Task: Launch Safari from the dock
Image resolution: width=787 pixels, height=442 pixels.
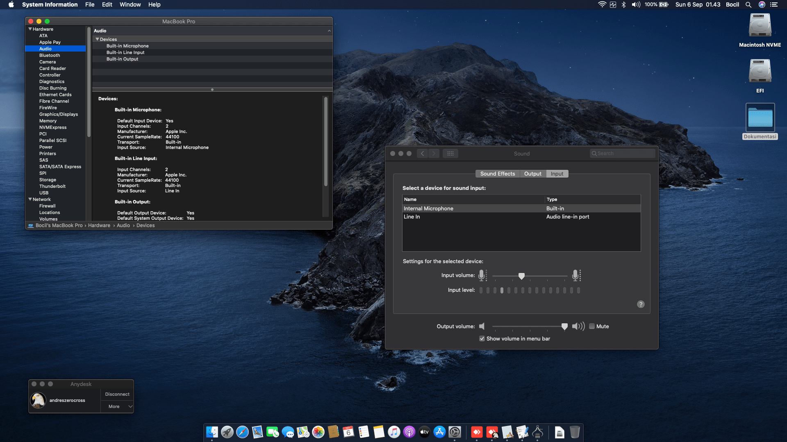Action: pyautogui.click(x=242, y=432)
